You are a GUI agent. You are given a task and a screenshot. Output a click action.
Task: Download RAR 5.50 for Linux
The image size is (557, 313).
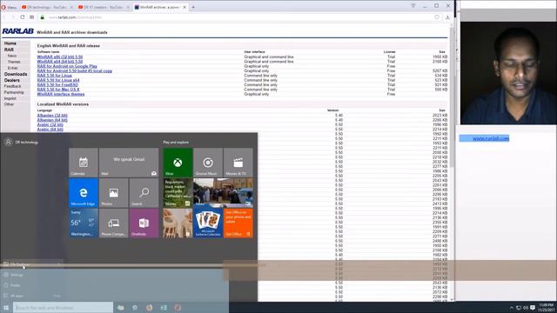[x=54, y=76]
